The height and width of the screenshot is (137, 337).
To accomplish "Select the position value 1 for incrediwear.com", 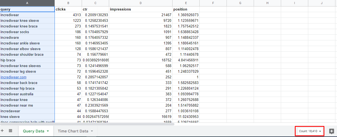I will point(186,77).
